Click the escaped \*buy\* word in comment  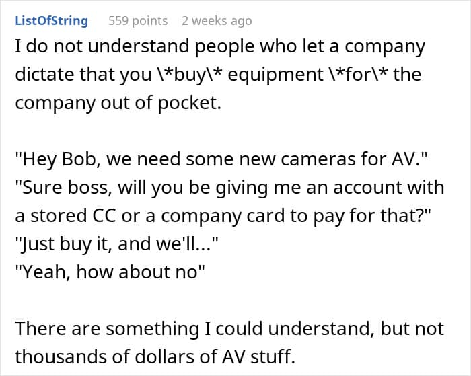click(x=176, y=75)
